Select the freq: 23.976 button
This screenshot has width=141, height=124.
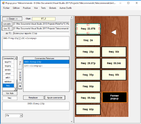88,29
